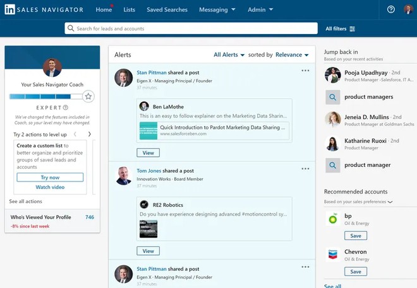The height and width of the screenshot is (288, 417).
Task: Open the Lists tab
Action: (130, 10)
